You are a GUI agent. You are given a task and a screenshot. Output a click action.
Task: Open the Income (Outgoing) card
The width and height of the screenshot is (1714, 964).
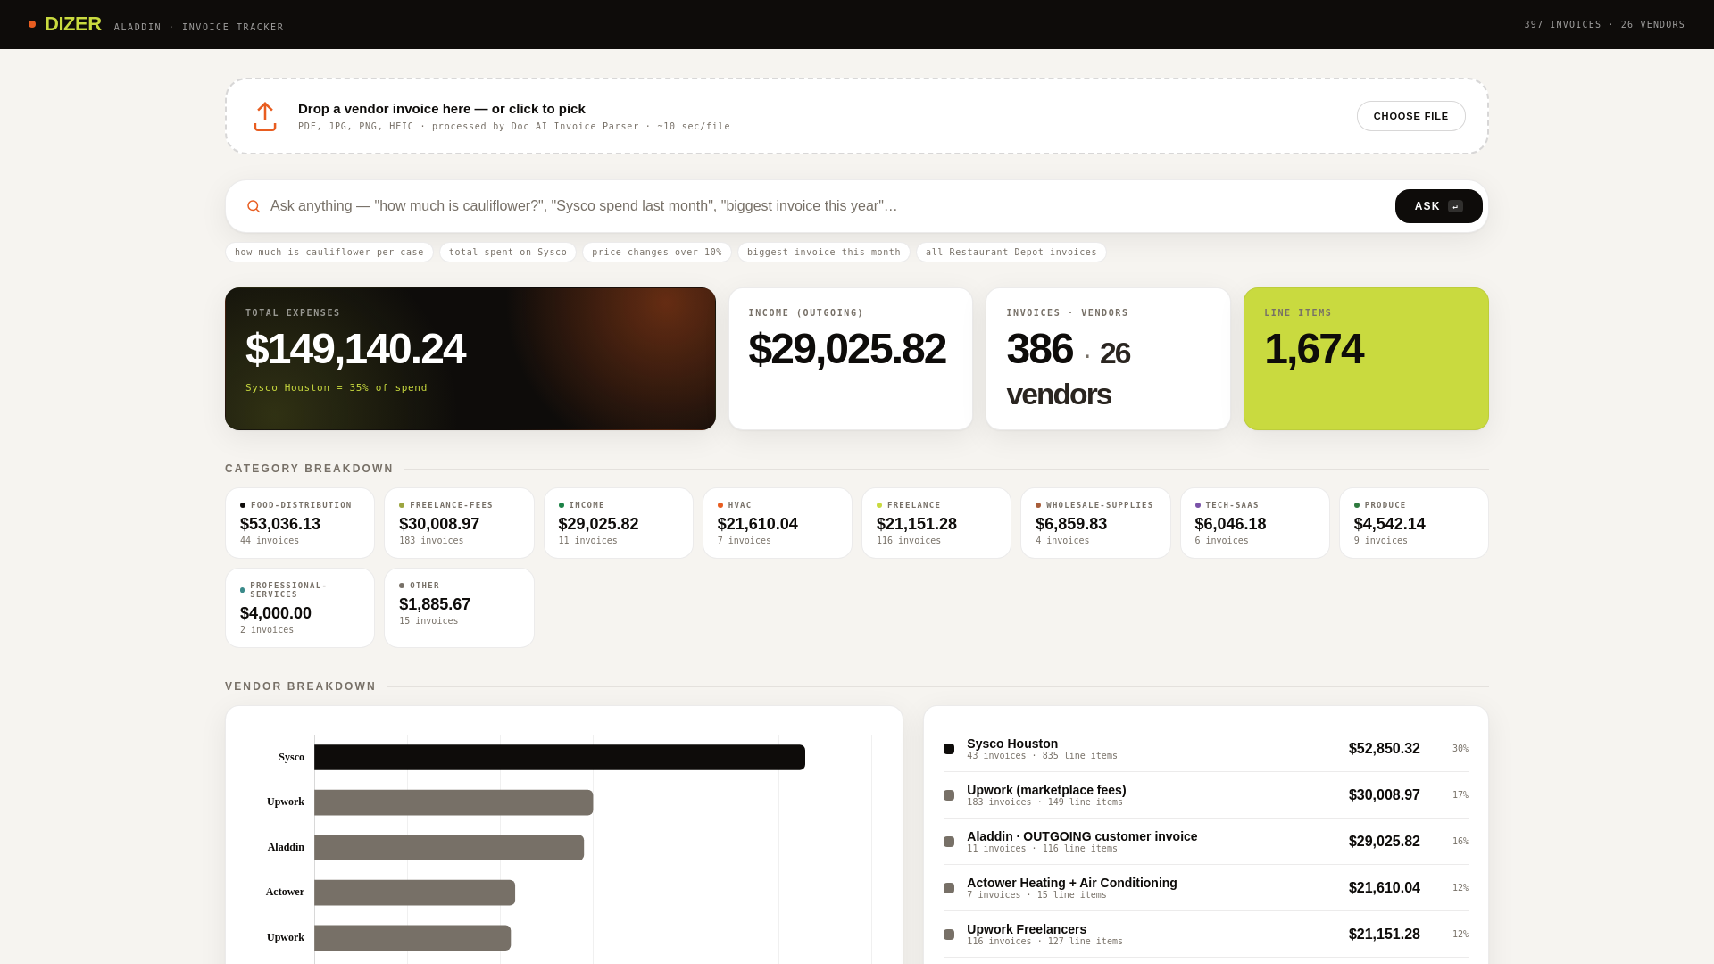click(x=851, y=359)
